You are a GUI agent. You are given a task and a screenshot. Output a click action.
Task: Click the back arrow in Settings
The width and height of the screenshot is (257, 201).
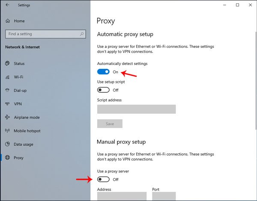[x=7, y=5]
